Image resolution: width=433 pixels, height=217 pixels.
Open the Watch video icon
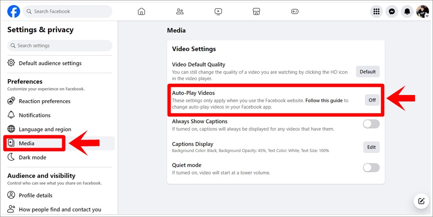pos(218,11)
